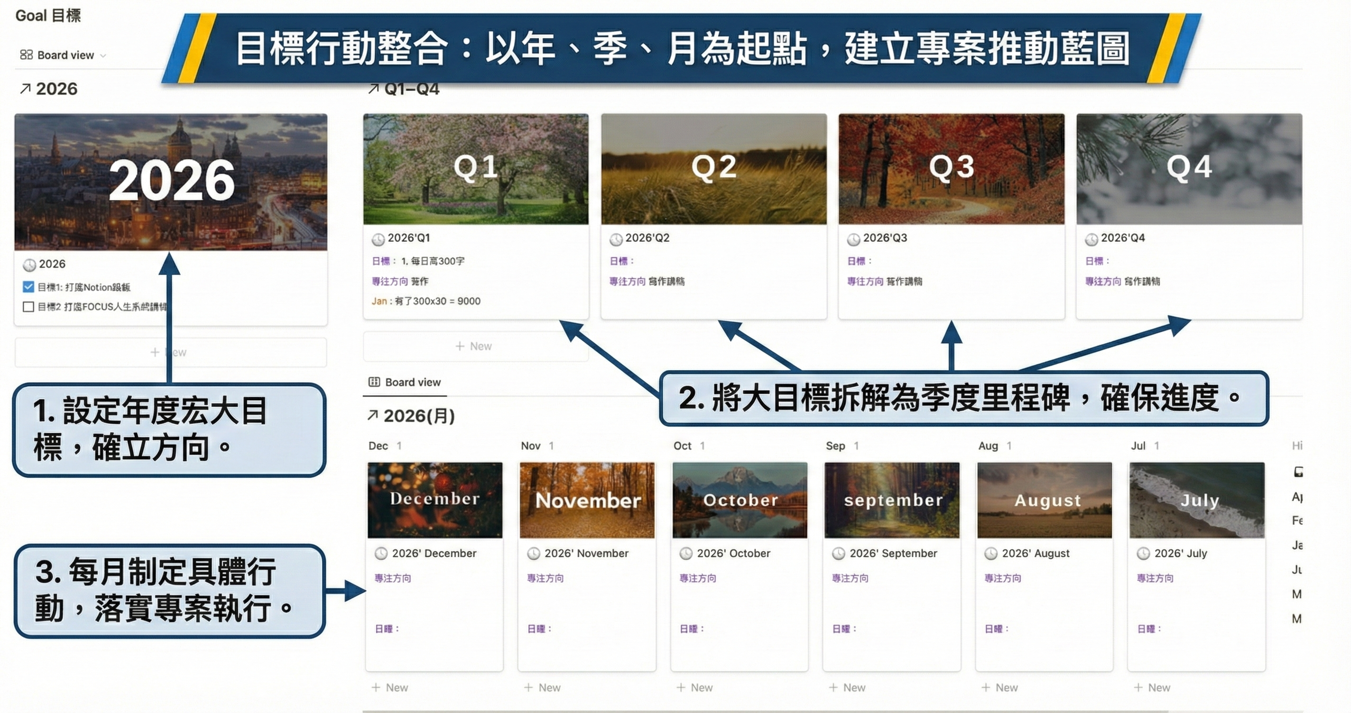Click the clock icon beside 2026' July
Image resolution: width=1351 pixels, height=713 pixels.
coord(1143,554)
